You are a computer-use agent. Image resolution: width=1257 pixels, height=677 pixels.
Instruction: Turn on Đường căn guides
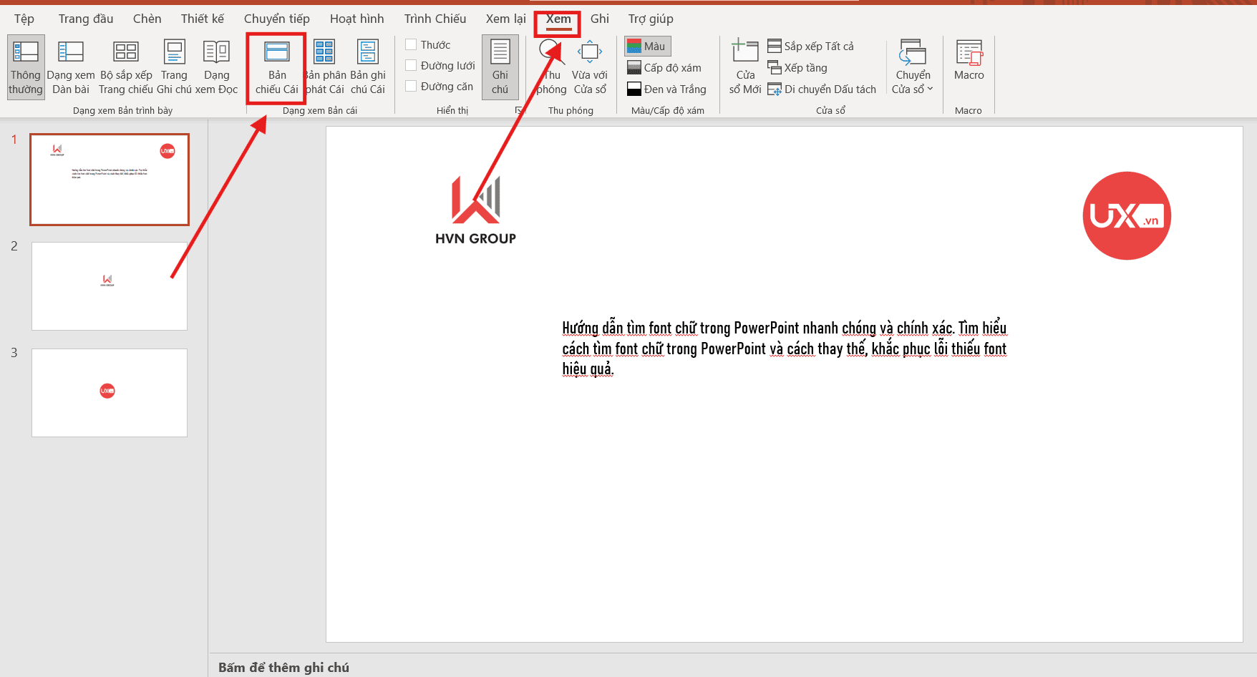click(412, 85)
